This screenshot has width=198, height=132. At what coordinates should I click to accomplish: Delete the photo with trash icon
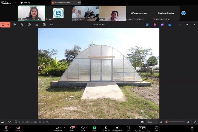coord(22,25)
